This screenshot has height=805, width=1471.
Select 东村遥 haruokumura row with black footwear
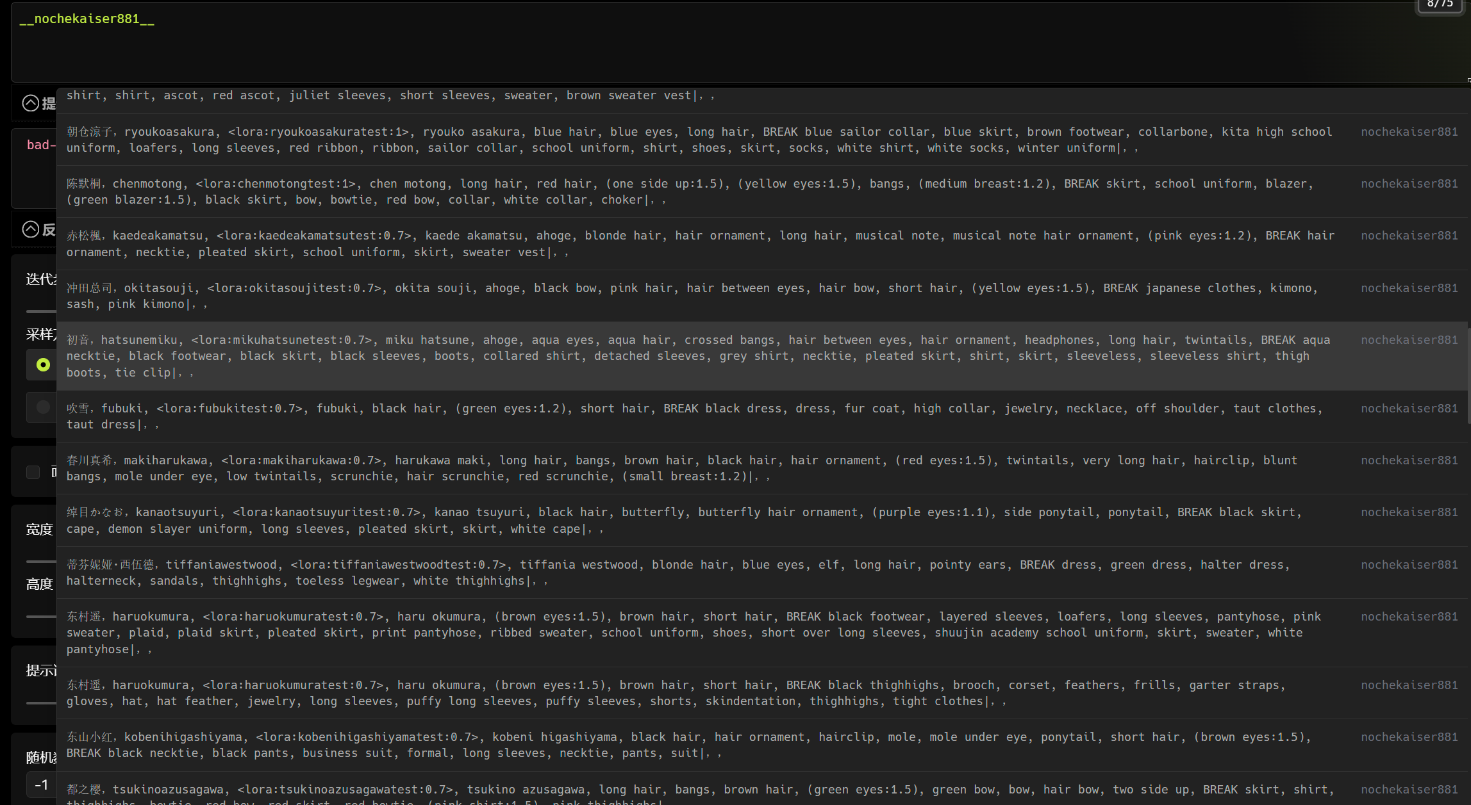(x=763, y=633)
